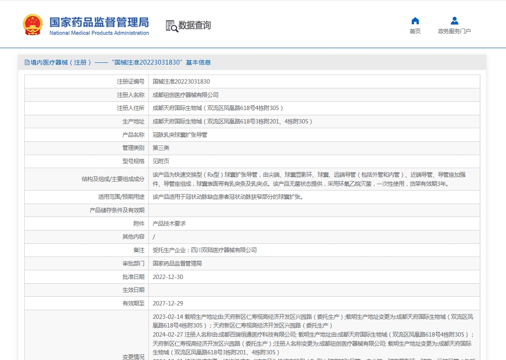
Task: Open the 数据查询 search icon
Action: coord(172,26)
